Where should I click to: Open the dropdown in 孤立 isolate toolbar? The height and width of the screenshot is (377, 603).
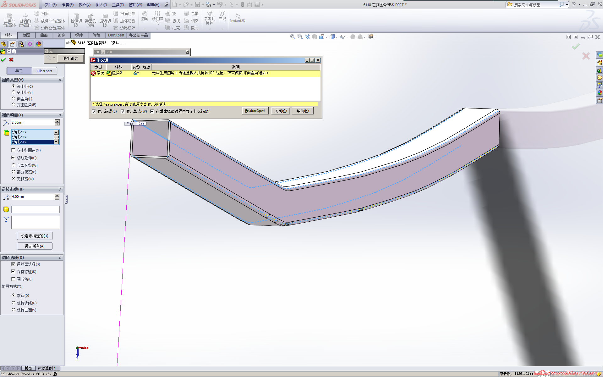[54, 58]
